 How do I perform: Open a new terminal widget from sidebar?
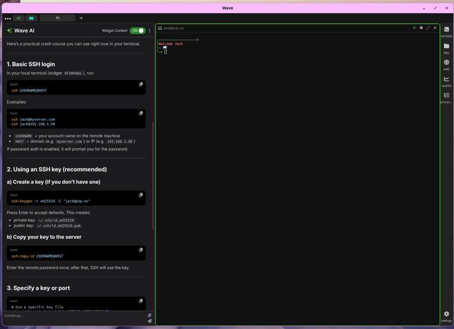coord(446,32)
